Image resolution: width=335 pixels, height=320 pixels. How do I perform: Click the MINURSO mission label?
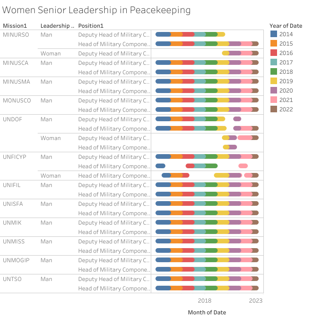coord(16,35)
